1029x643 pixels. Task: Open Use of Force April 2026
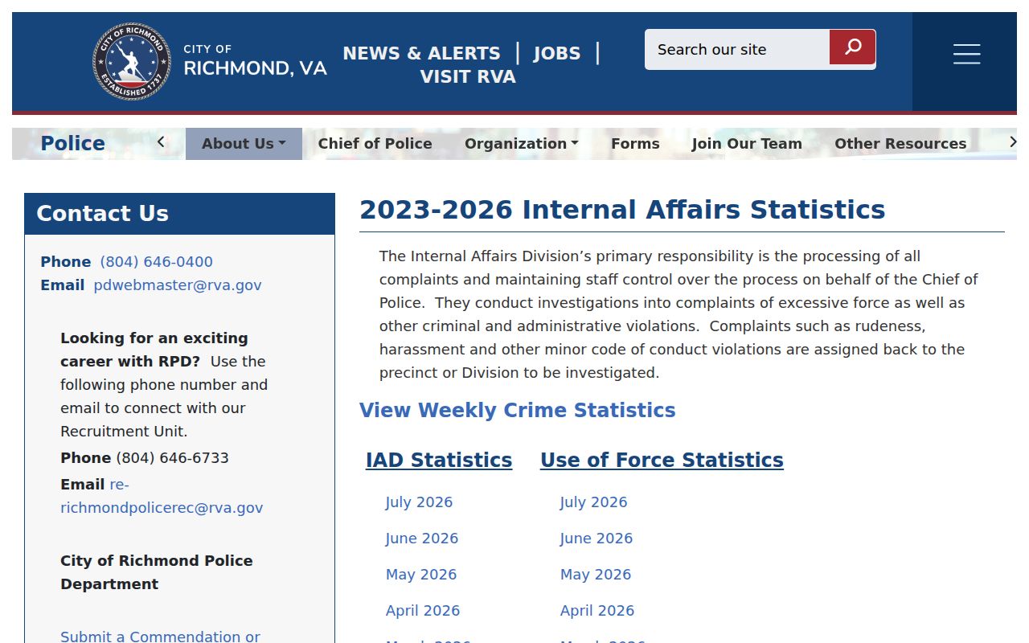[x=597, y=611]
